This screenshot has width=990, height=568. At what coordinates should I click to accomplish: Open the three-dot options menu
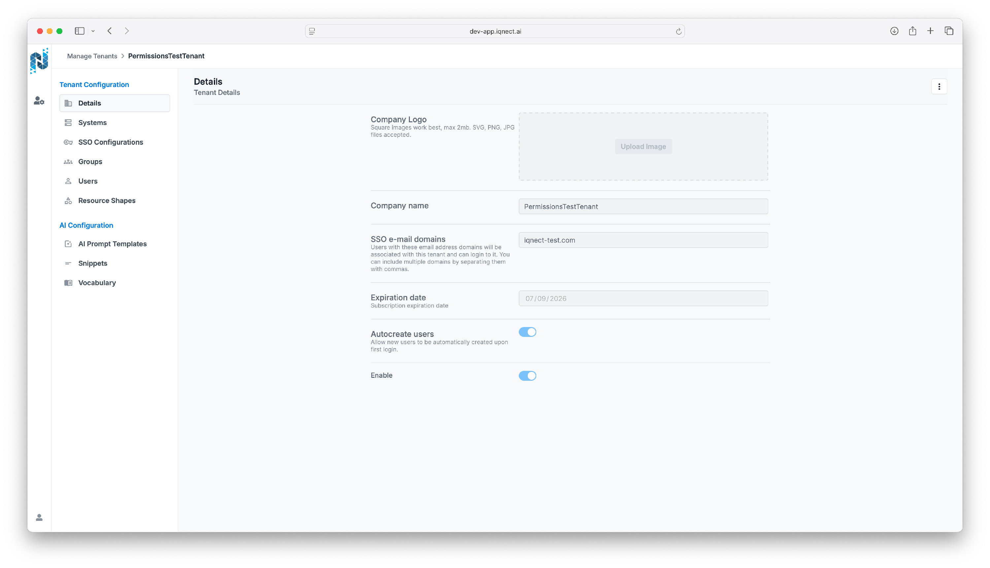939,87
